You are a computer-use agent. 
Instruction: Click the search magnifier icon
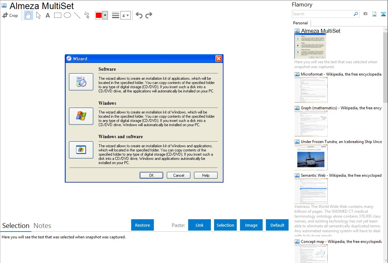[x=356, y=14]
